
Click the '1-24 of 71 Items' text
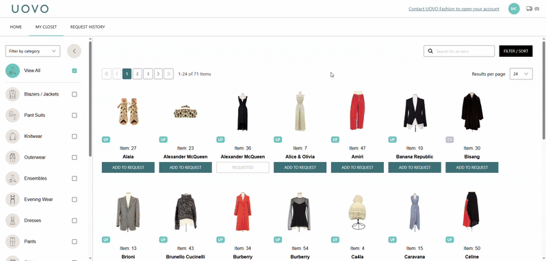[x=194, y=74]
